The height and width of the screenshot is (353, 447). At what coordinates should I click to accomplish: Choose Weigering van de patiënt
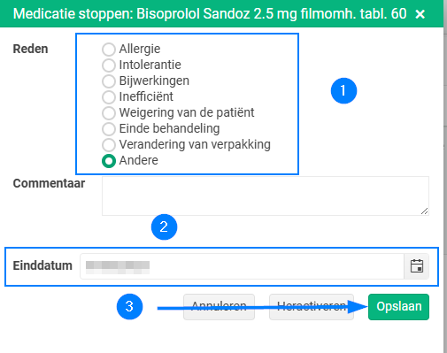(109, 112)
